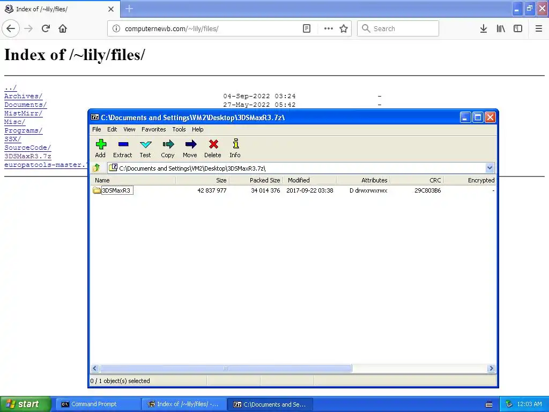
Task: Sort by the Packed Size column
Action: (256, 180)
